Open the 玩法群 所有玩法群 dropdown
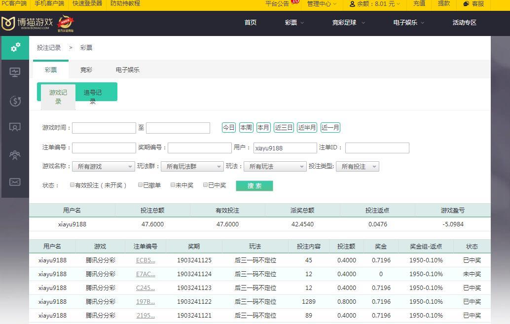 192,167
